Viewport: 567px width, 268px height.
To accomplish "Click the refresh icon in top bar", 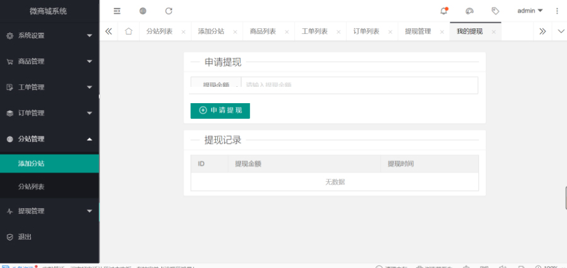I will (168, 11).
